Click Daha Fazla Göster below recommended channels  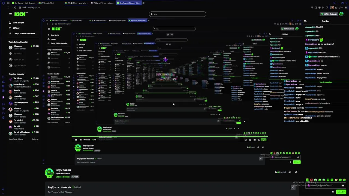point(16,139)
